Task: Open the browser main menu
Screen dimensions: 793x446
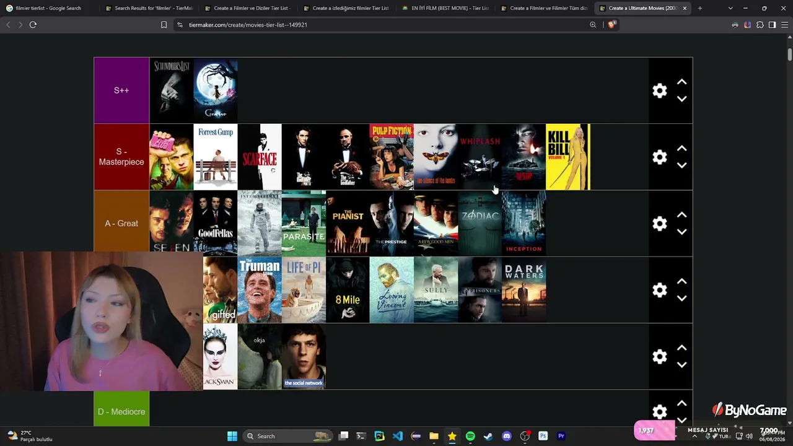Action: 784,25
